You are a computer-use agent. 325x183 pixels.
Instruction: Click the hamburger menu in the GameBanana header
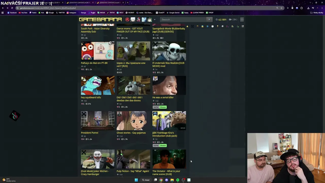coord(242,20)
